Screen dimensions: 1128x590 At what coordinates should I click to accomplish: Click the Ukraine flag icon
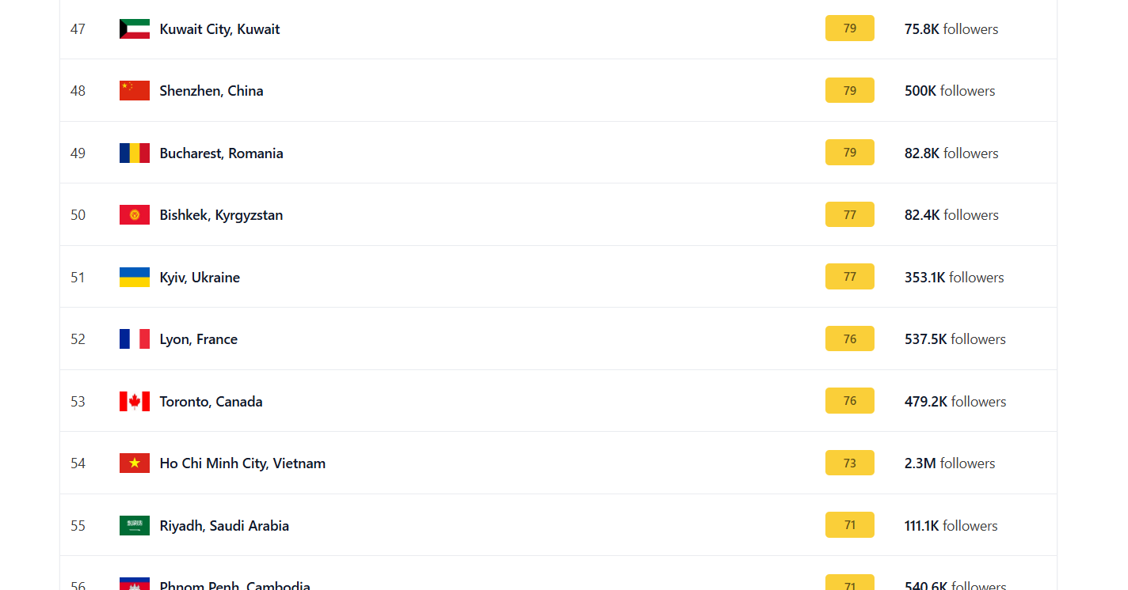click(x=134, y=278)
